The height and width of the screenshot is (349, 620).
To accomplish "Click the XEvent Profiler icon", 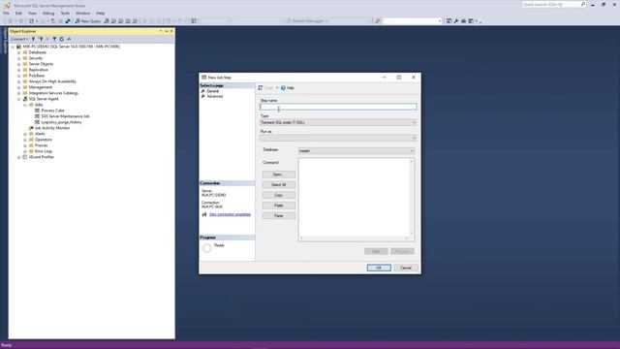I will (x=25, y=157).
